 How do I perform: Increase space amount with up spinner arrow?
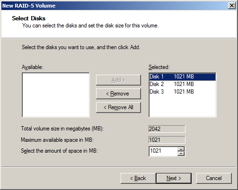coord(181,149)
